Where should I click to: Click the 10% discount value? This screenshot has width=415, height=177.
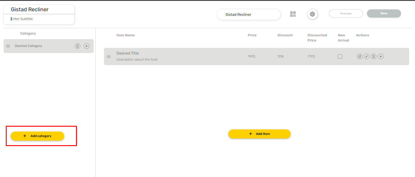[x=281, y=56]
